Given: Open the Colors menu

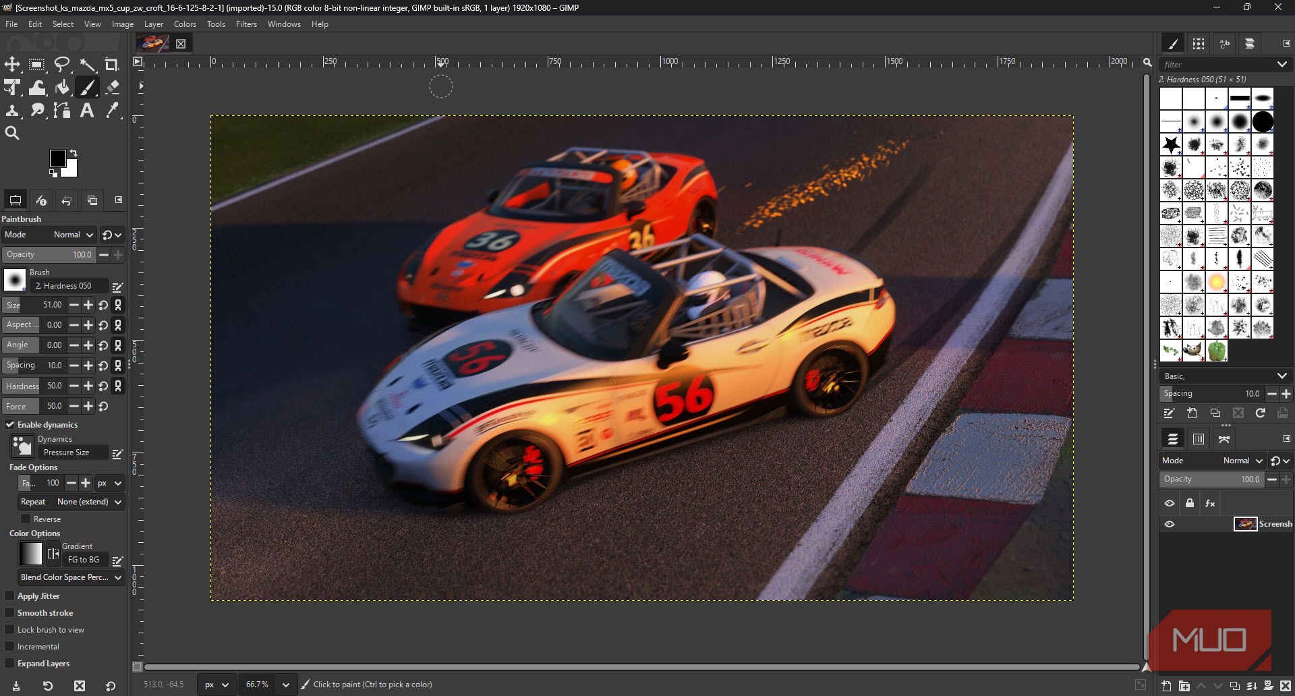Looking at the screenshot, I should pos(185,24).
